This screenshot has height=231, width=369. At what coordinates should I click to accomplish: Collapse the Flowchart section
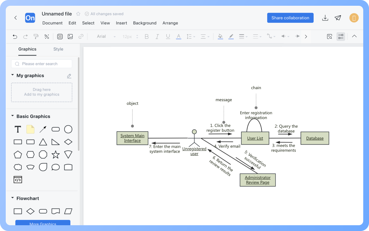(x=12, y=198)
